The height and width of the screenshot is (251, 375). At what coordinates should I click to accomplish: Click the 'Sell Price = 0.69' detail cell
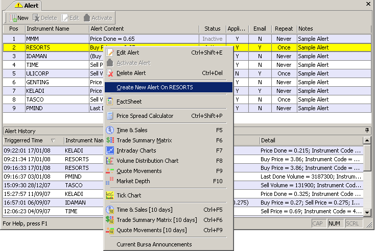(x=311, y=211)
